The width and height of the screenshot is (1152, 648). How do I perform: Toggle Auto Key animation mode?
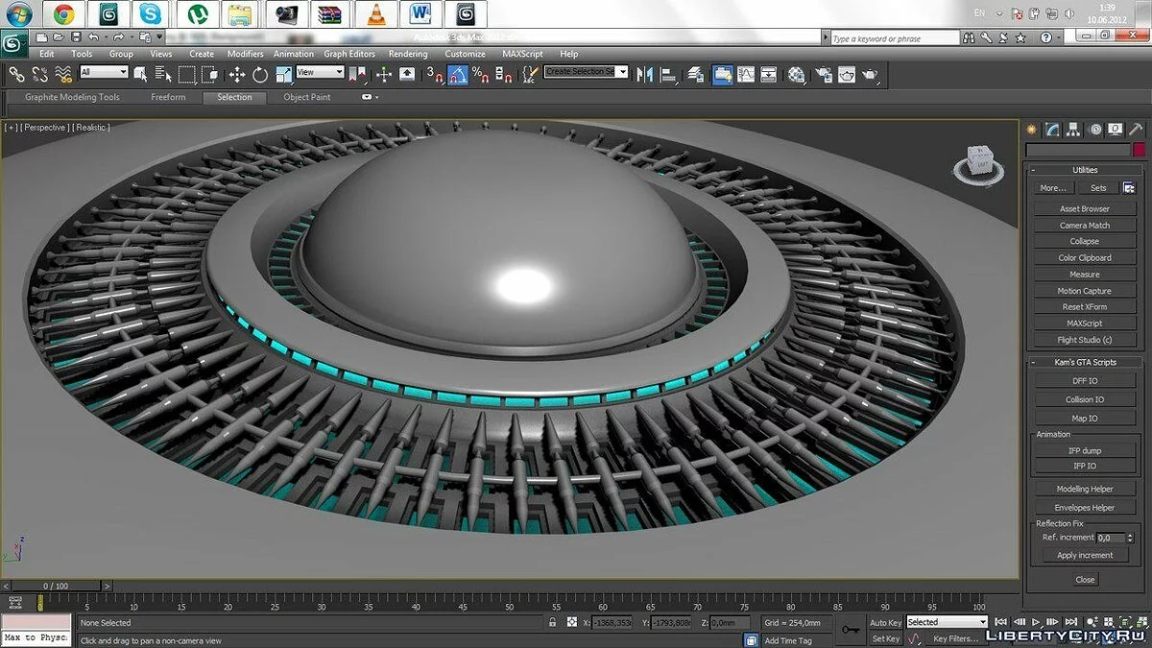pyautogui.click(x=885, y=622)
